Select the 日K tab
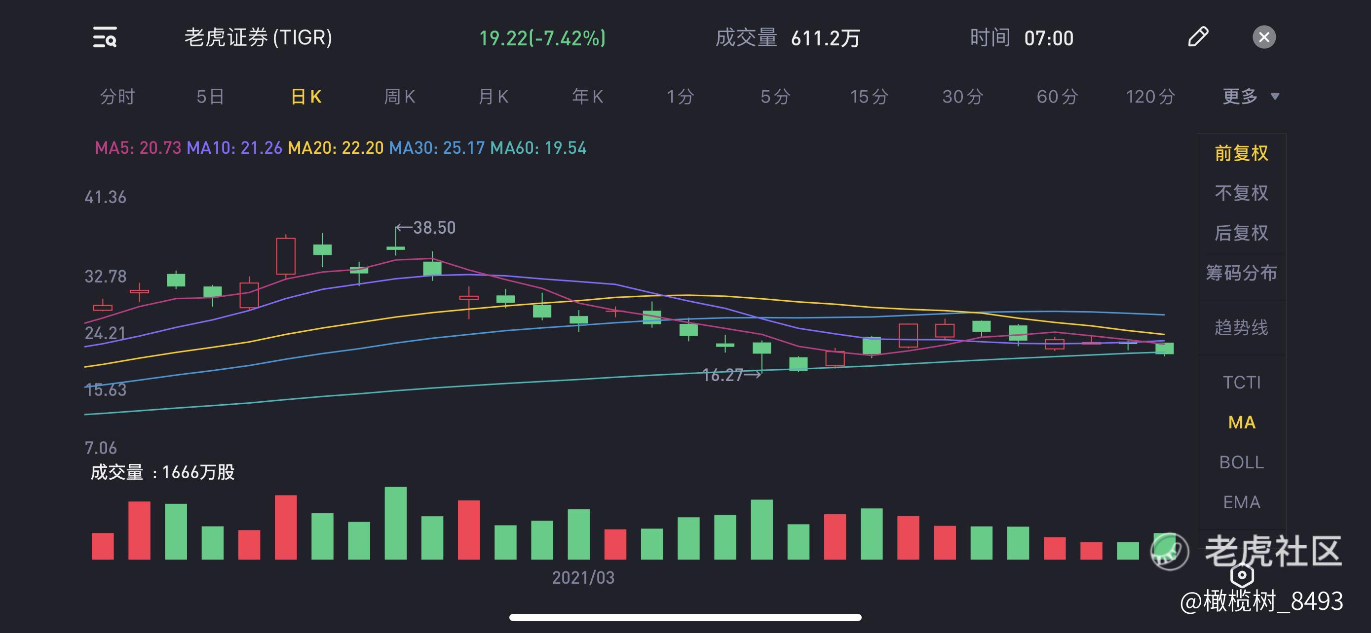Viewport: 1371px width, 633px height. 306,97
